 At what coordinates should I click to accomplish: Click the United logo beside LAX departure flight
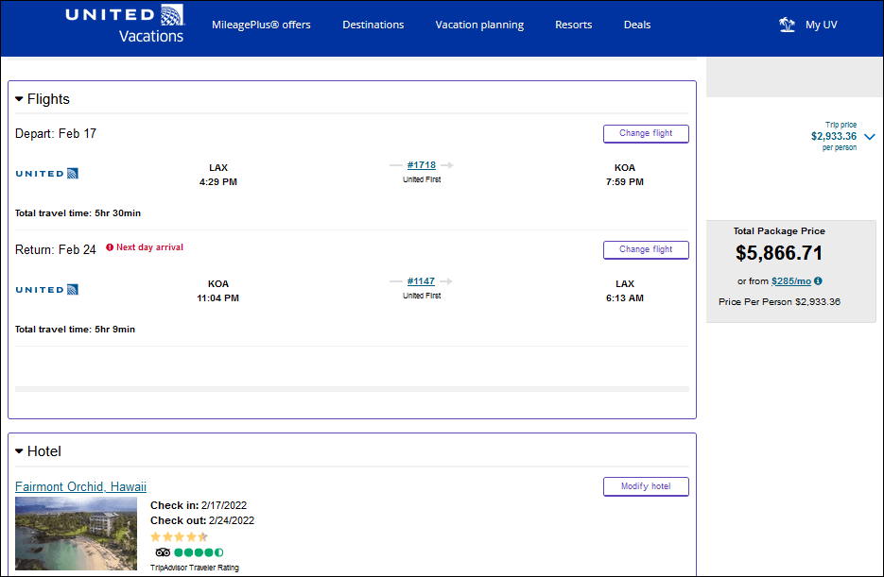click(x=46, y=174)
